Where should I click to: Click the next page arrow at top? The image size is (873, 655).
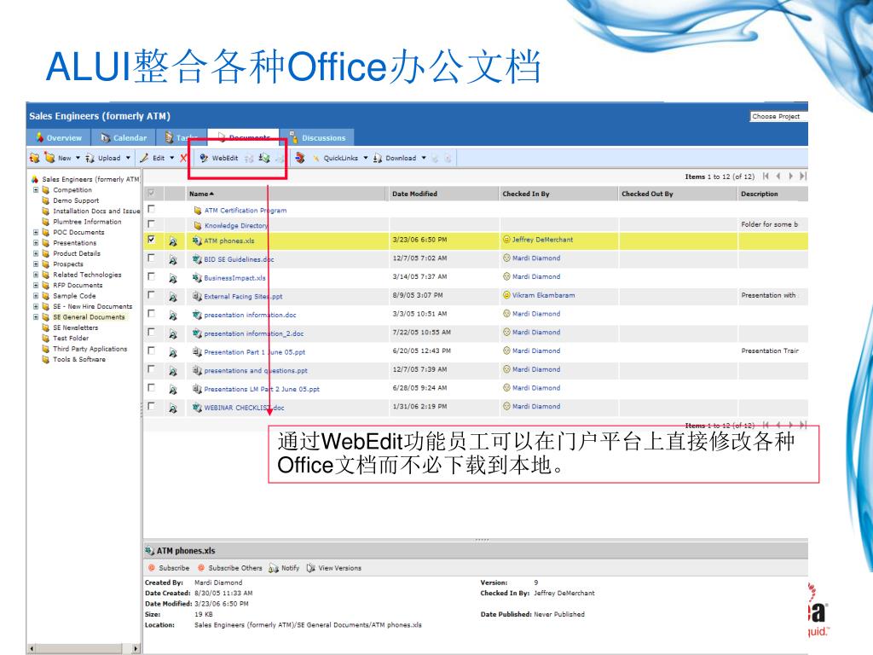[790, 176]
